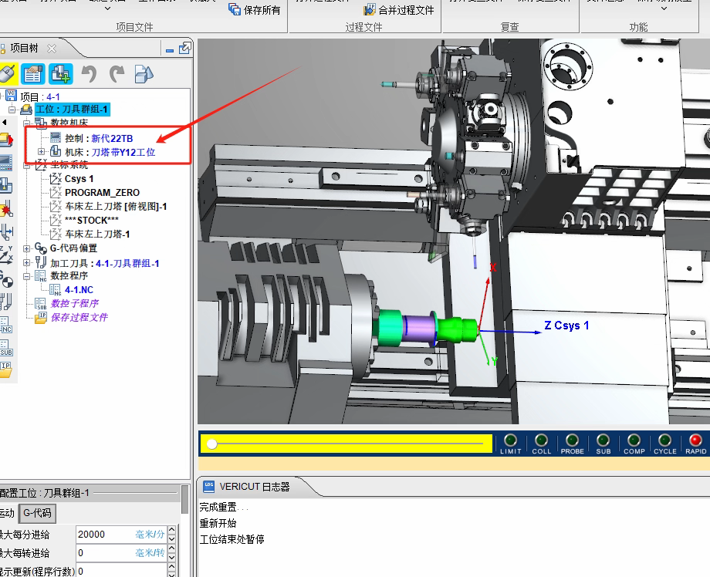Click the sidebar CNC control icon
The width and height of the screenshot is (710, 577).
click(x=6, y=163)
